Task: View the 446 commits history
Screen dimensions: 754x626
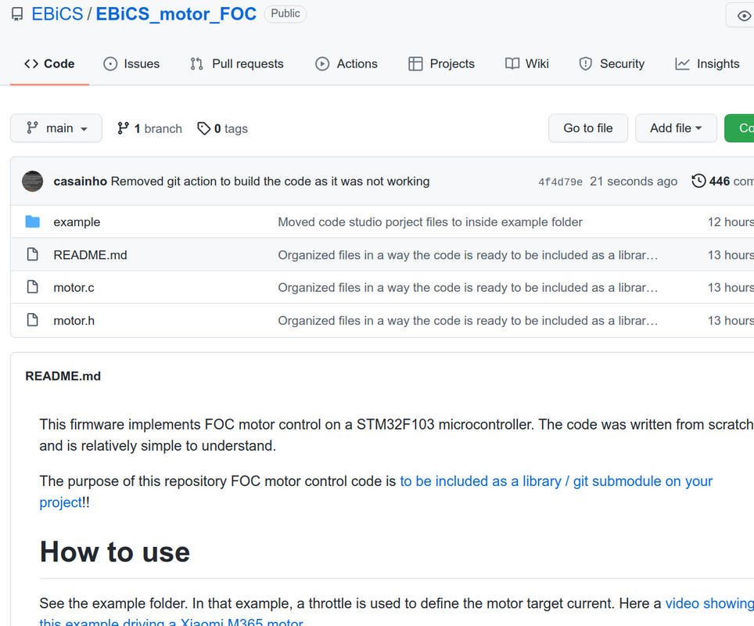Action: click(723, 182)
